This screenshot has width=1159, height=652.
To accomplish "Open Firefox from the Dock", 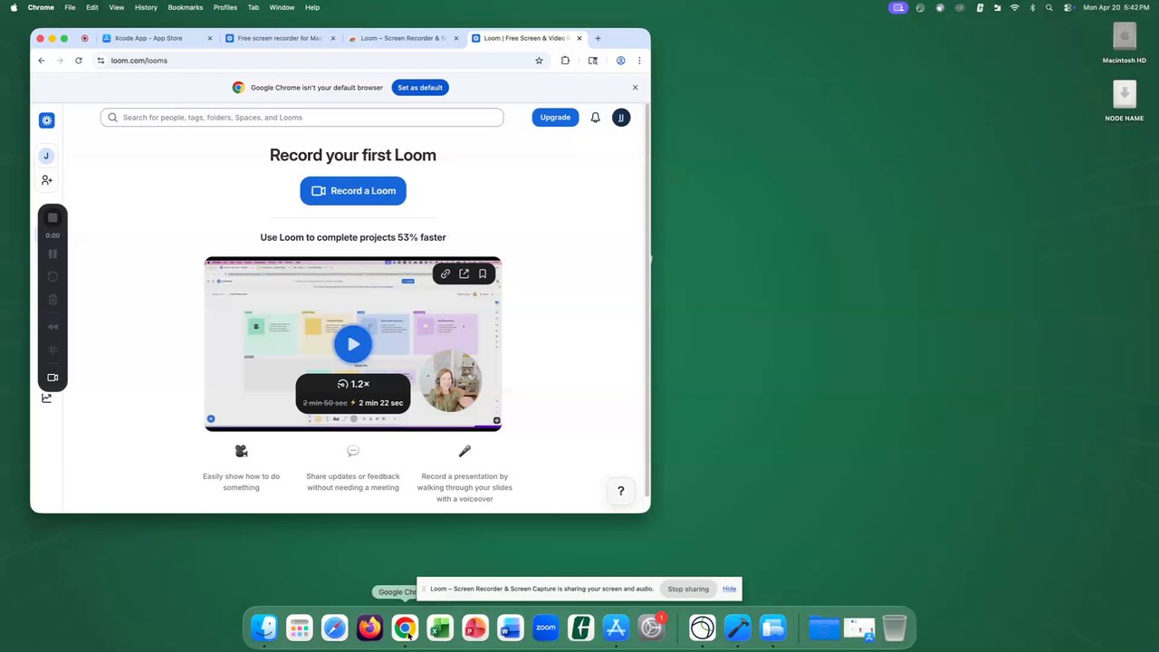I will pyautogui.click(x=369, y=628).
